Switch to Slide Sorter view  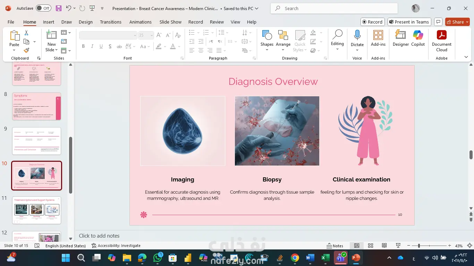(371, 246)
